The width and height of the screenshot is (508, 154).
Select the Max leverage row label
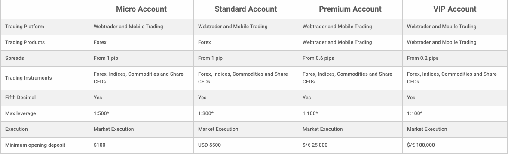pos(20,113)
